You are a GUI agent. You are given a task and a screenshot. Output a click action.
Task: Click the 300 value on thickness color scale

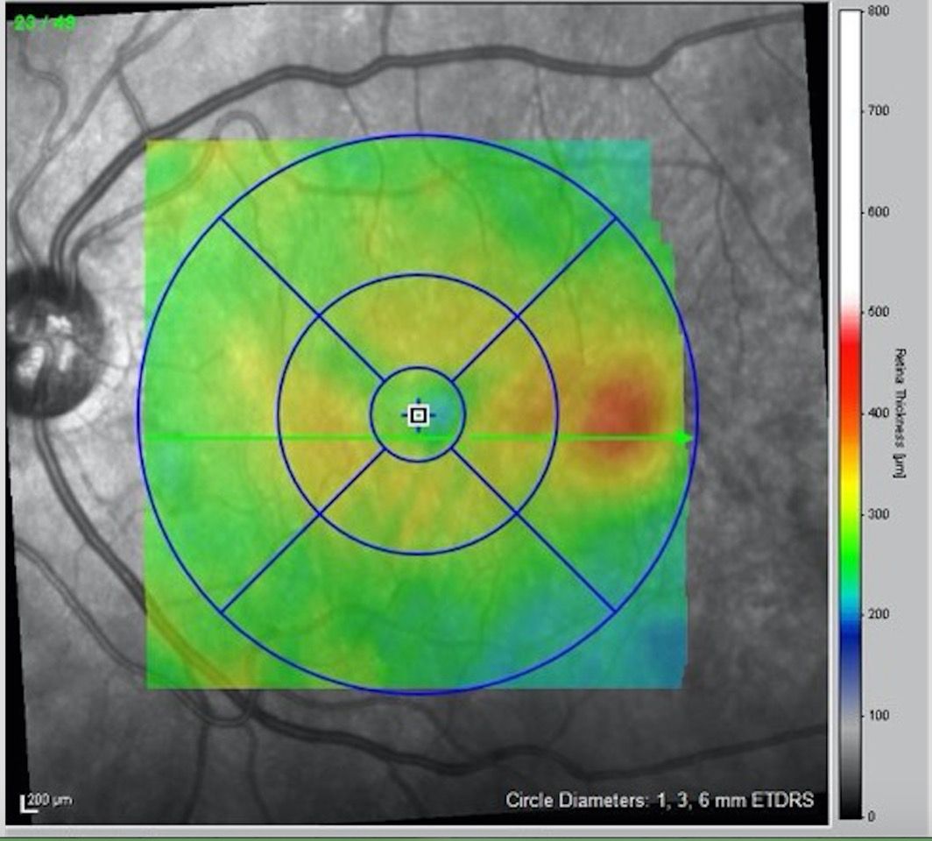[878, 513]
